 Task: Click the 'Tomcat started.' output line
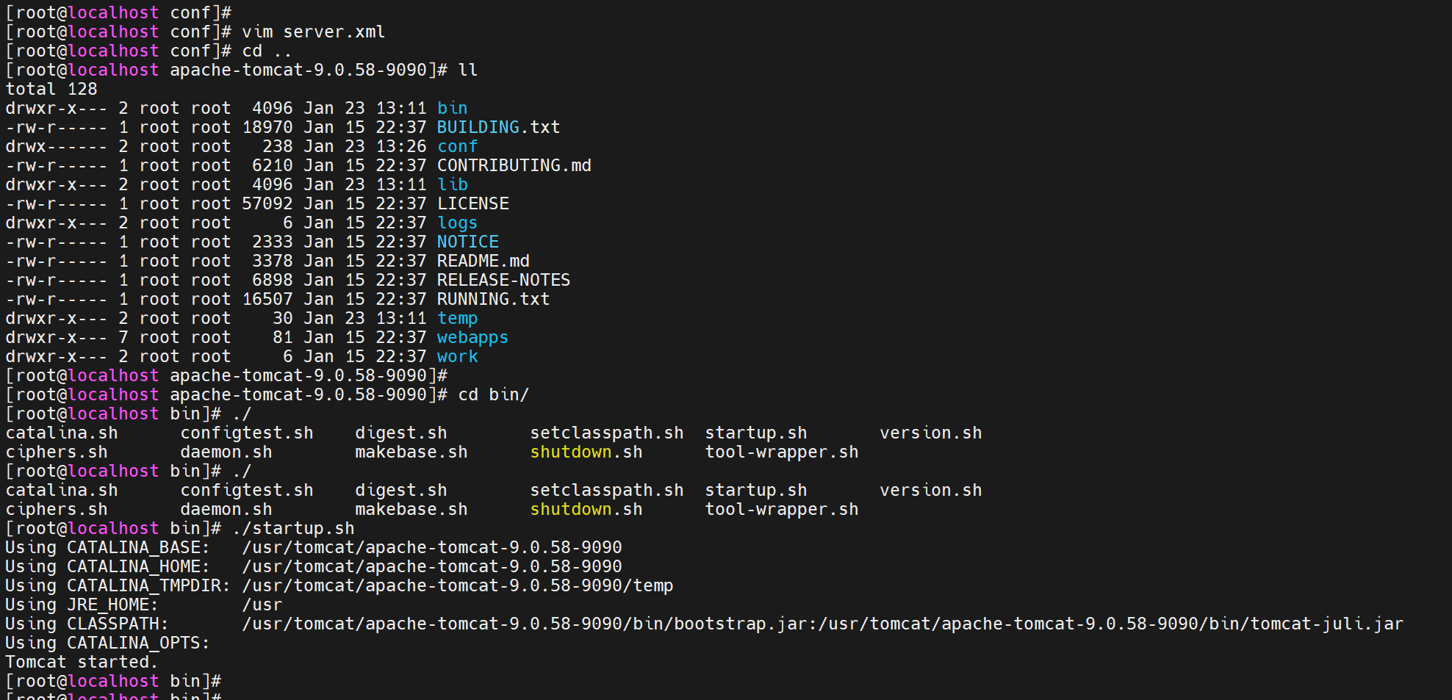(x=82, y=662)
